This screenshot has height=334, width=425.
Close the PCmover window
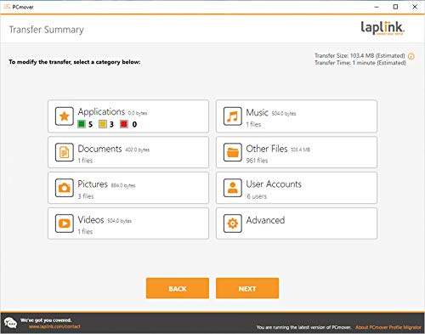tap(415, 7)
